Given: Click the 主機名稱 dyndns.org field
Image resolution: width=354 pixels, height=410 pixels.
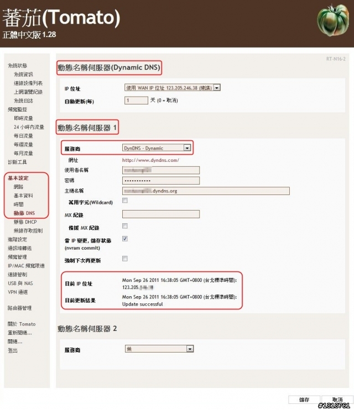Looking at the screenshot, I should 206,191.
